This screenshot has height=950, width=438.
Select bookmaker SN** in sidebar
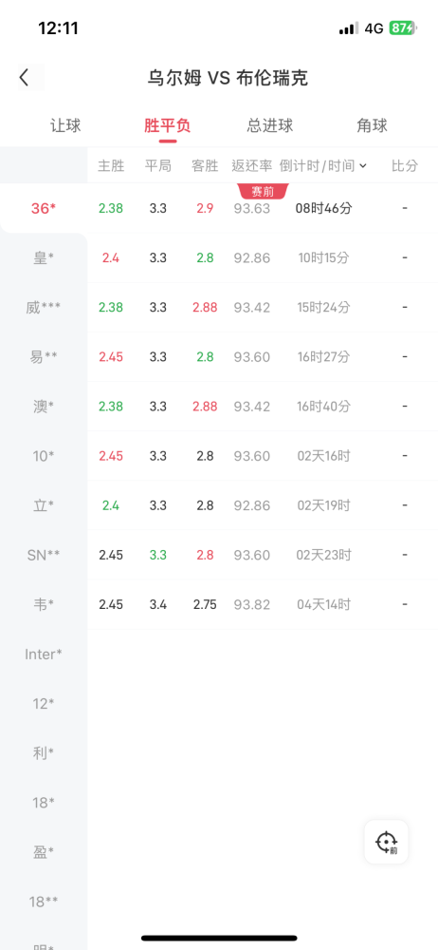44,555
